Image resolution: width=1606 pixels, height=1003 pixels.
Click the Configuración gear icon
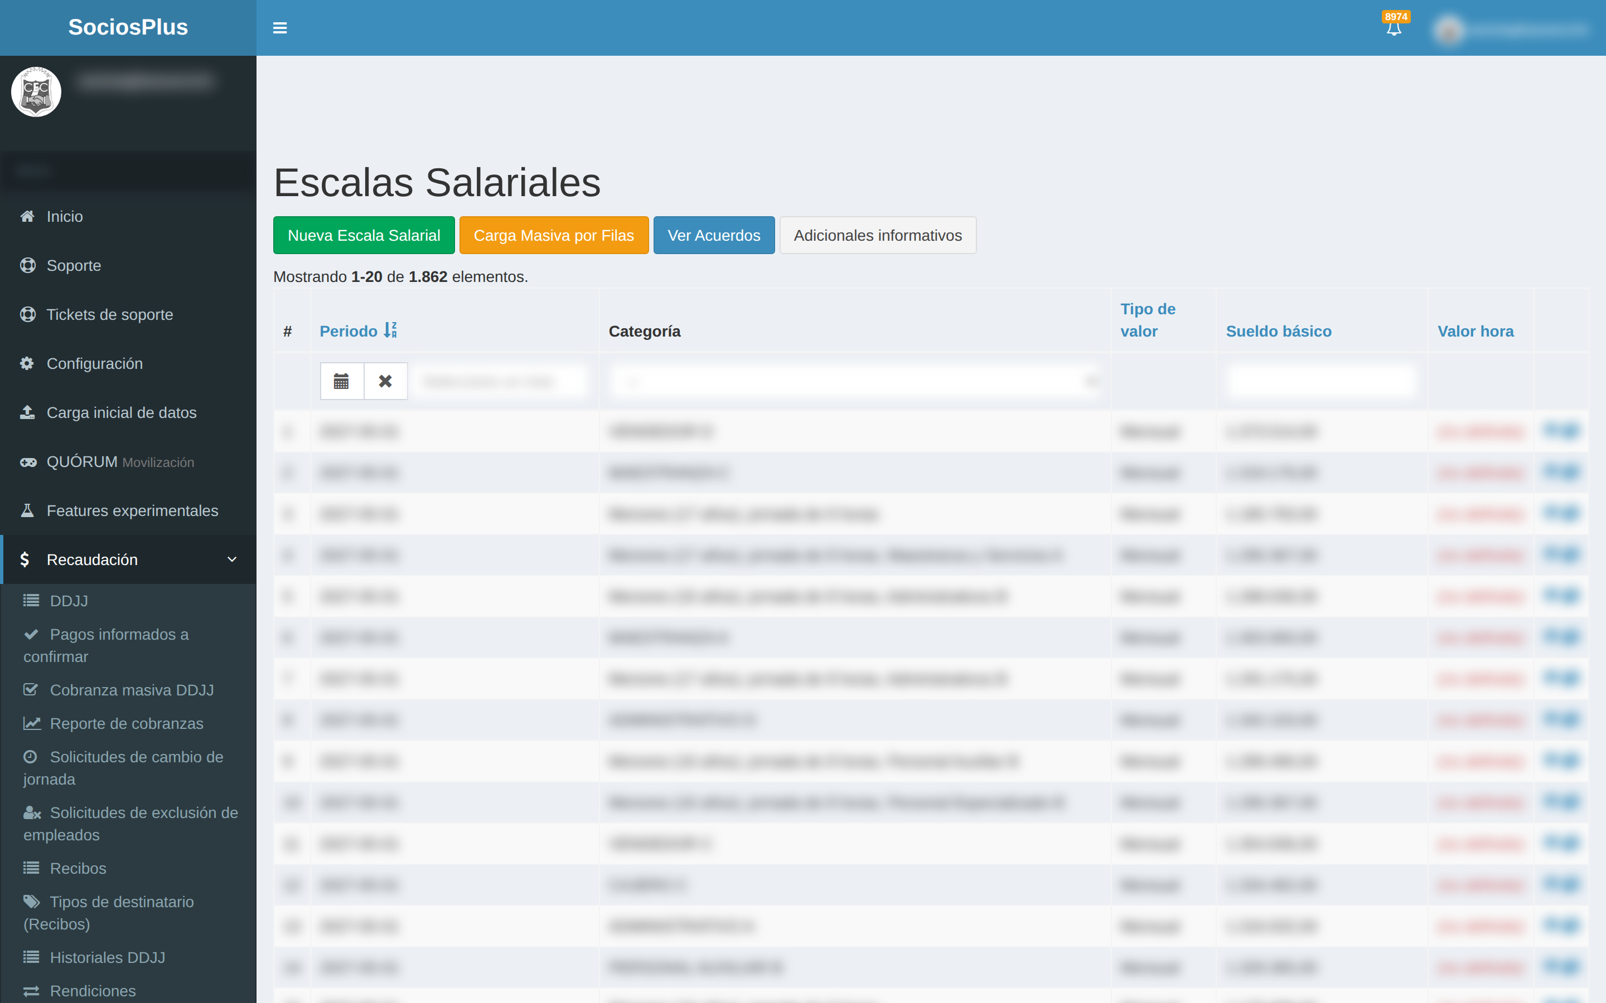[27, 363]
